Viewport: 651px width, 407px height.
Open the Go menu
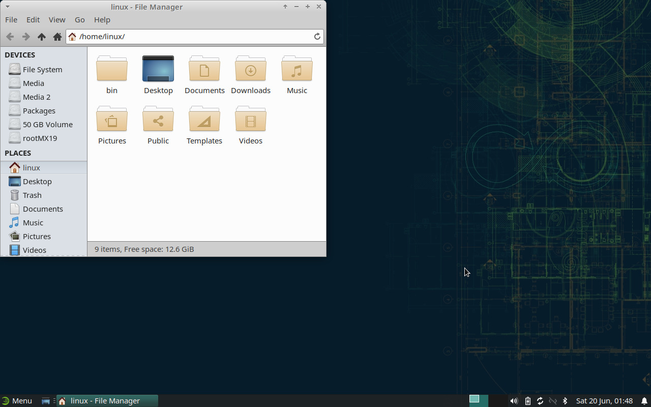click(79, 19)
